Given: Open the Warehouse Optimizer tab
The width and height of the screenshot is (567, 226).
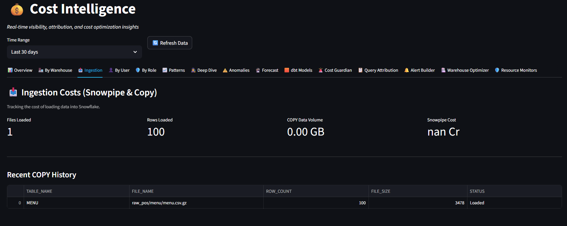Looking at the screenshot, I should (x=465, y=70).
